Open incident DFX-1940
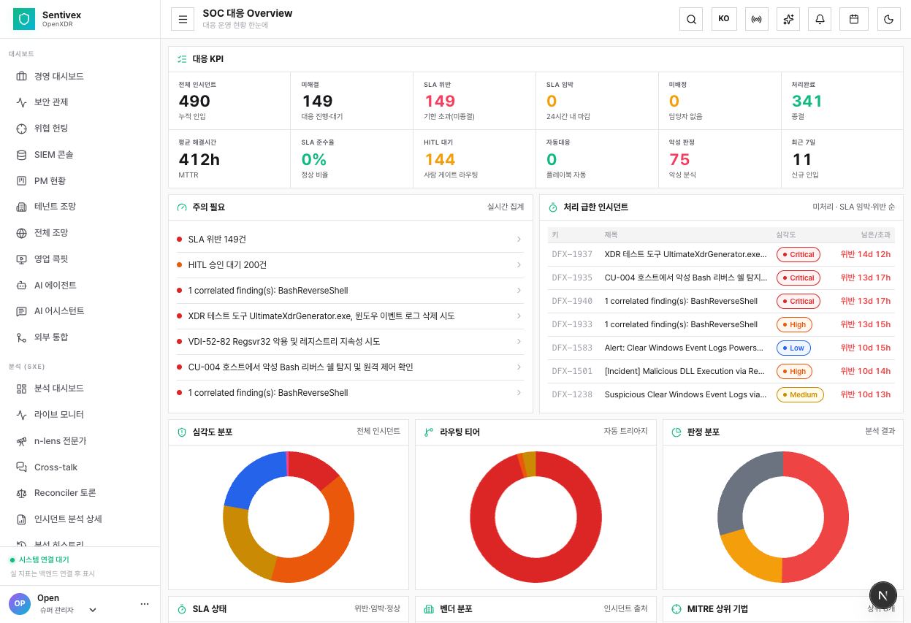 721,301
